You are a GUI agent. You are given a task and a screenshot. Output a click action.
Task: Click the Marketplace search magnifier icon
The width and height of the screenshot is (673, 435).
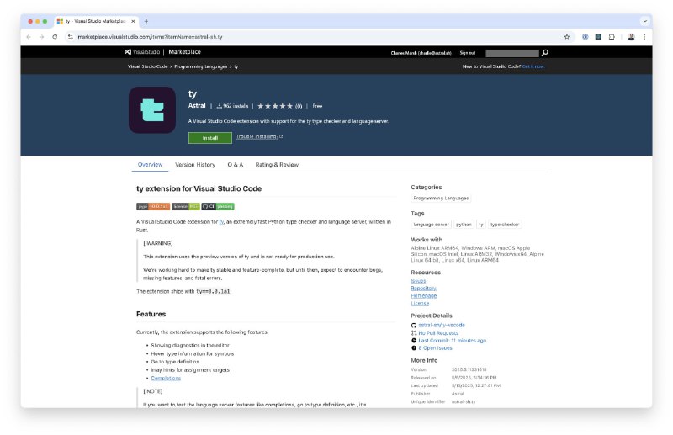[544, 53]
